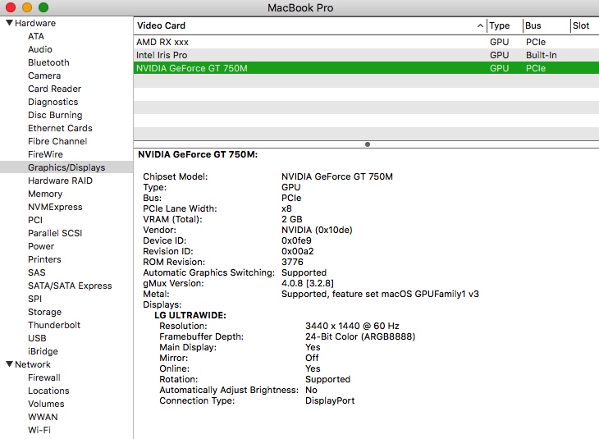Click the NVIDIA GeForce GT 750M: detail heading
Image resolution: width=599 pixels, height=439 pixels.
click(198, 154)
